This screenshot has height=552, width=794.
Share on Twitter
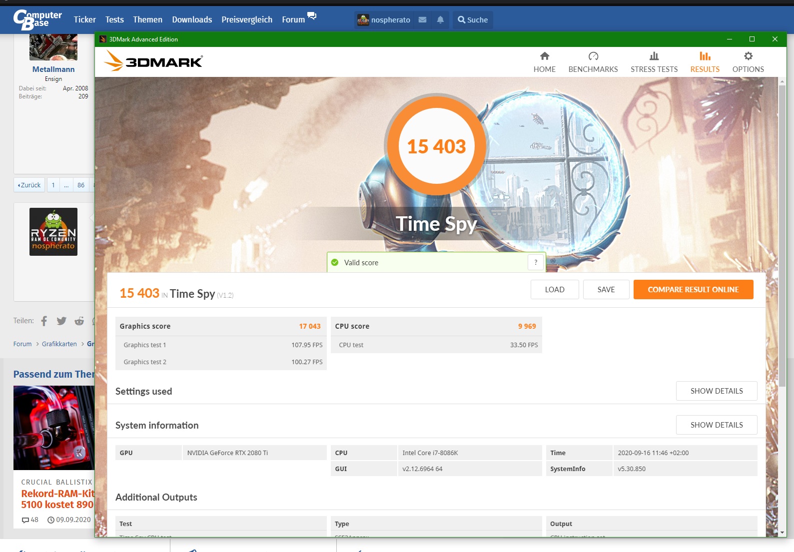coord(61,321)
